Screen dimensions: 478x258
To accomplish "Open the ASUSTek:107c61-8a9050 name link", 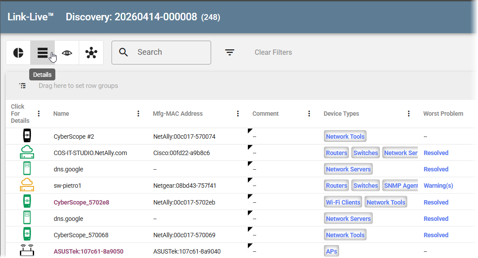I will tap(89, 251).
